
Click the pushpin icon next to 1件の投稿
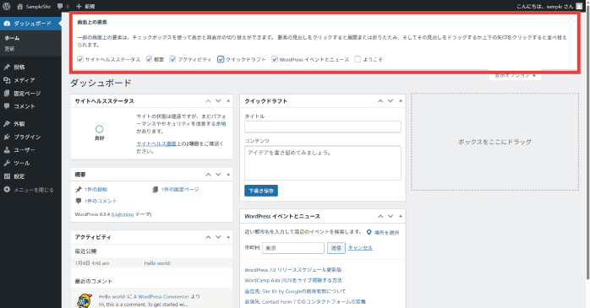point(79,189)
